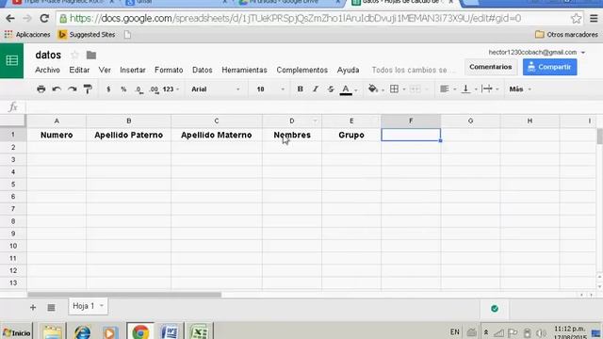Click the horizontal scrollbar thumb
Image resolution: width=603 pixels, height=339 pixels.
click(124, 295)
